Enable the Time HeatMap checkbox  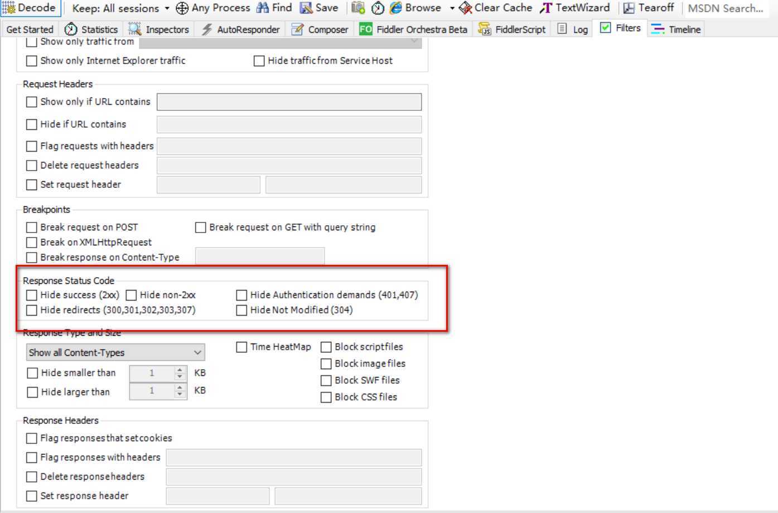[241, 347]
